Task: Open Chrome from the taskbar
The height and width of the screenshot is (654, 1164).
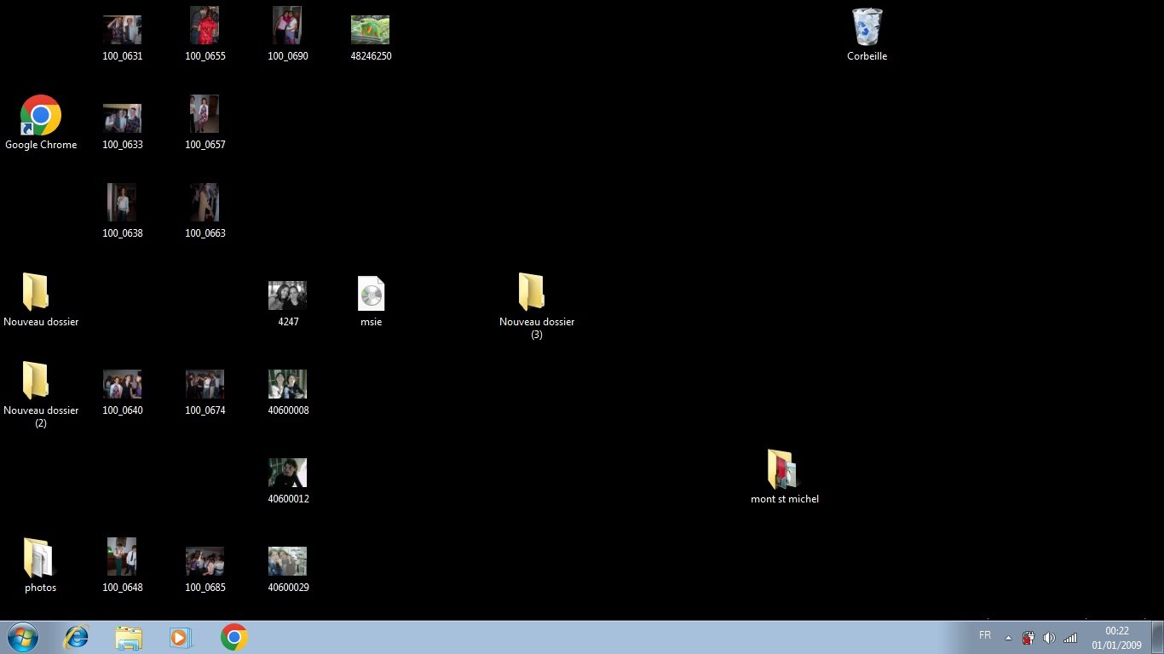Action: pos(233,636)
